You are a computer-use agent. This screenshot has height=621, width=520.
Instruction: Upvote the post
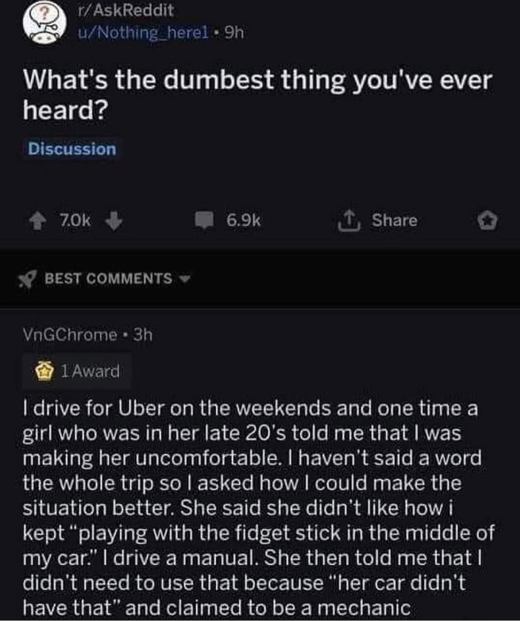coord(37,222)
